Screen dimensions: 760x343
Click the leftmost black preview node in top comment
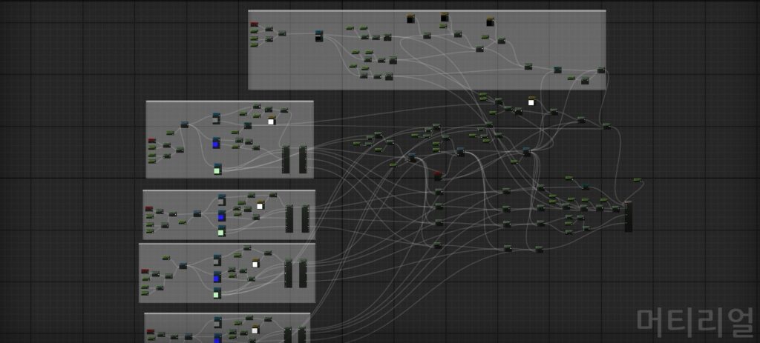[x=411, y=19]
